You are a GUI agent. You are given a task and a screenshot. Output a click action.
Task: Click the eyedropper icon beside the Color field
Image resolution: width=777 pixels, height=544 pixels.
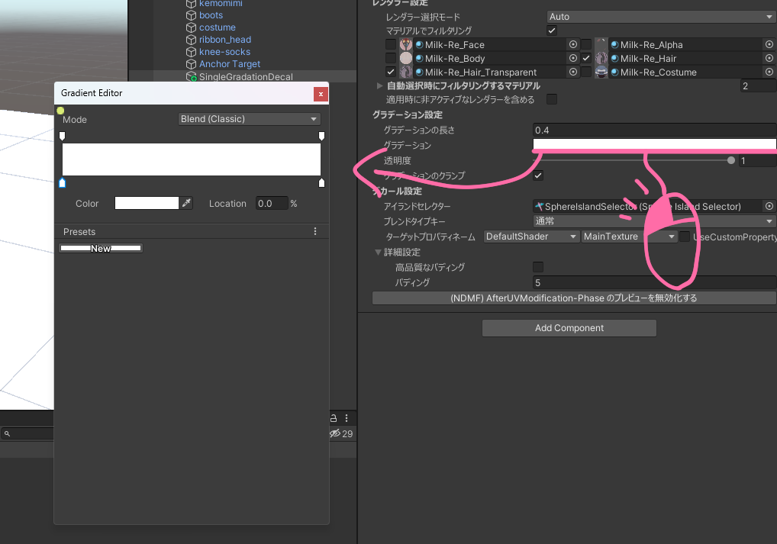186,203
